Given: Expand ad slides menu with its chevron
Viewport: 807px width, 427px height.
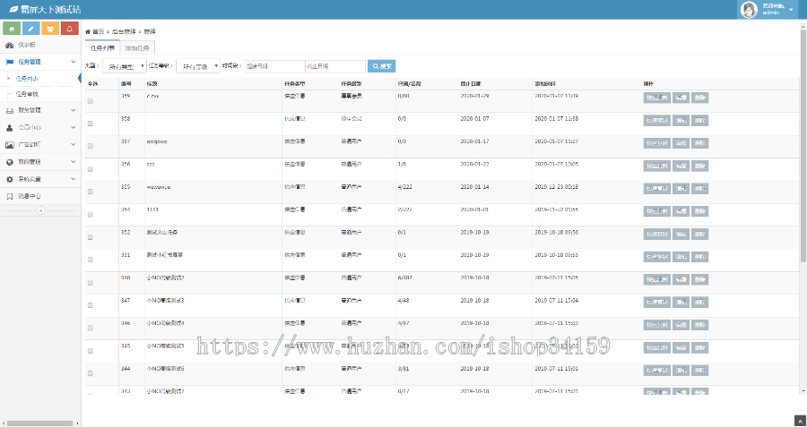Looking at the screenshot, I should pyautogui.click(x=74, y=144).
